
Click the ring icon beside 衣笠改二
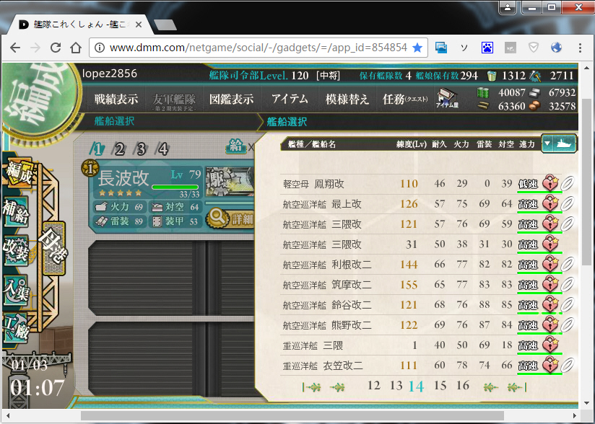(568, 366)
